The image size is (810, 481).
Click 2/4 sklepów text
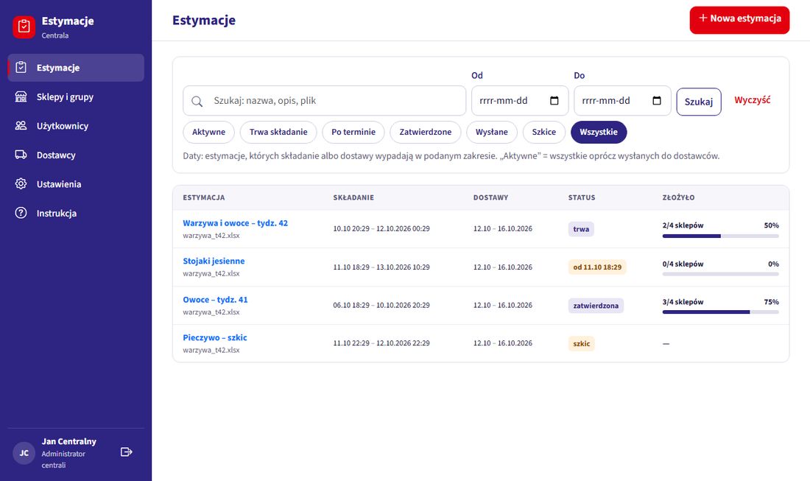[x=683, y=226]
